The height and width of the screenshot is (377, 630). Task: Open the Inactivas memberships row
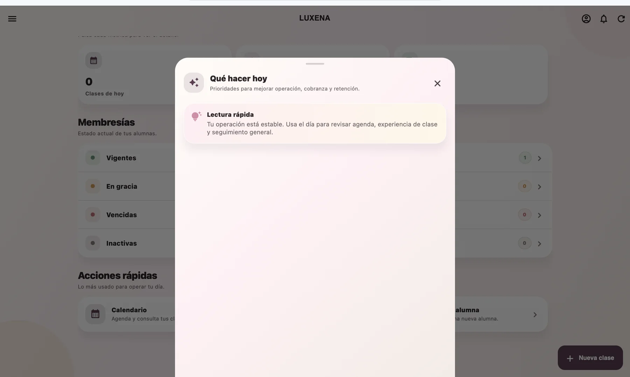[315, 243]
